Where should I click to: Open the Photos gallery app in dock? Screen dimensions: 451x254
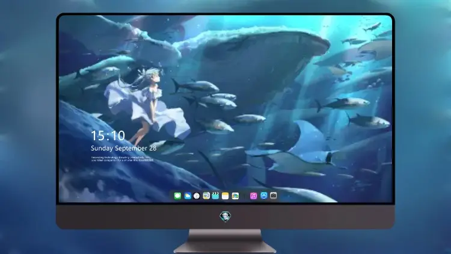pos(235,196)
